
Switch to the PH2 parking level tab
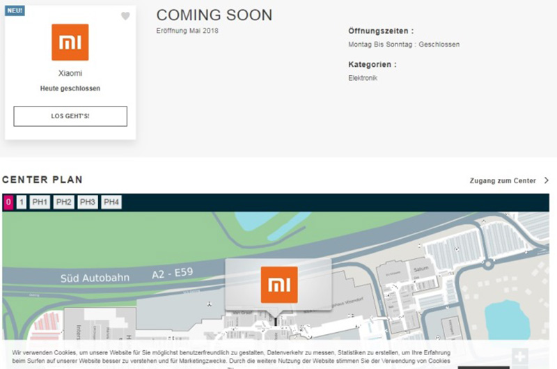click(x=63, y=202)
